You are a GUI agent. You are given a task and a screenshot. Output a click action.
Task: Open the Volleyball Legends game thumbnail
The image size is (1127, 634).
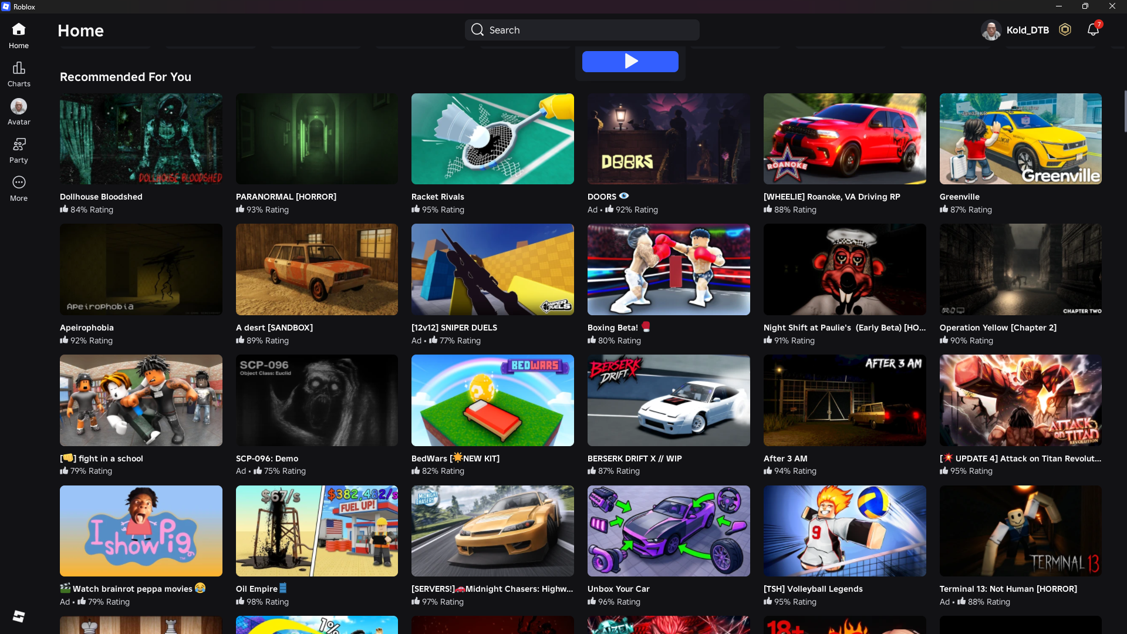[x=845, y=531]
